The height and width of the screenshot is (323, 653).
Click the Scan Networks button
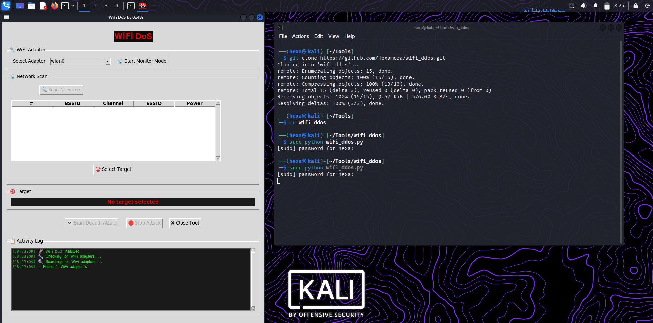click(x=61, y=90)
